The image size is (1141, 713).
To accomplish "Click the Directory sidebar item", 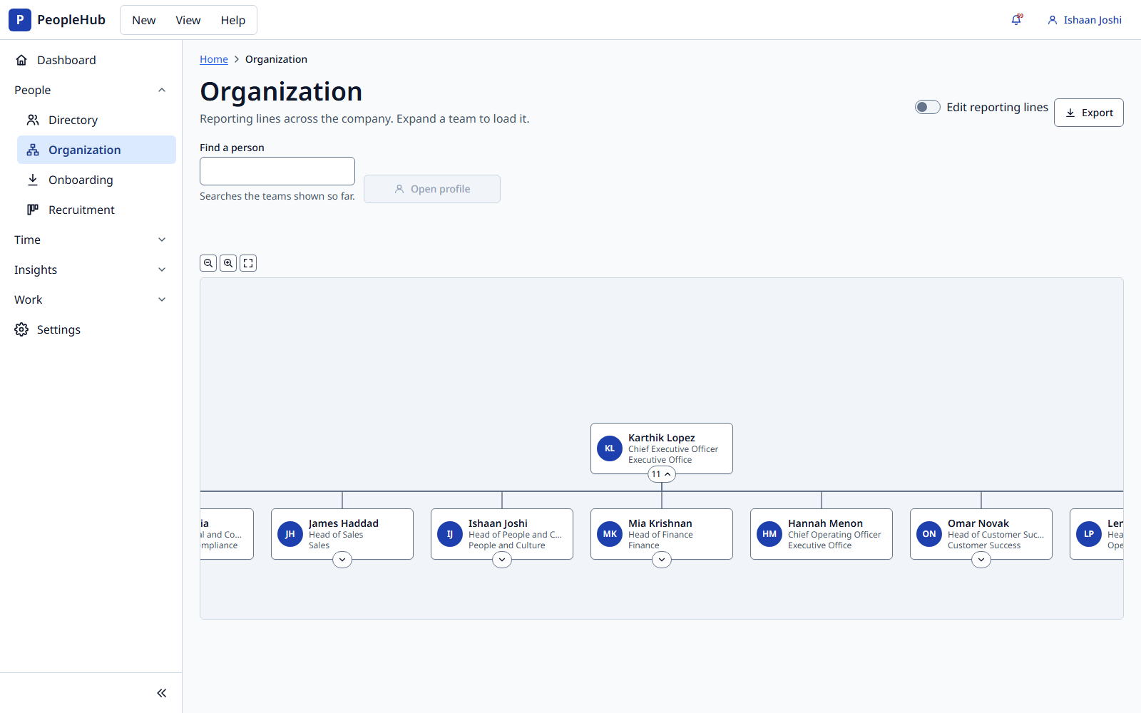I will point(96,120).
